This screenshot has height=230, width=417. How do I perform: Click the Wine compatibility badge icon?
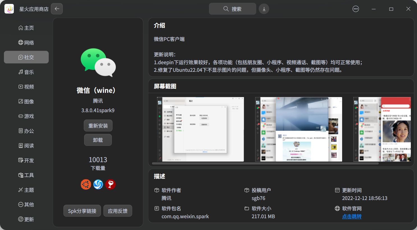click(110, 184)
